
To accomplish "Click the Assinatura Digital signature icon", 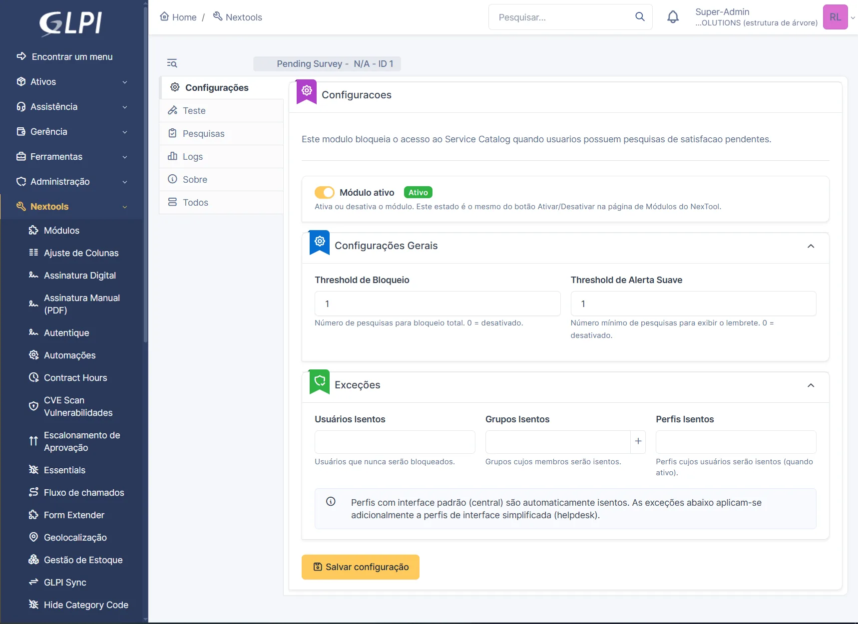I will pyautogui.click(x=33, y=275).
